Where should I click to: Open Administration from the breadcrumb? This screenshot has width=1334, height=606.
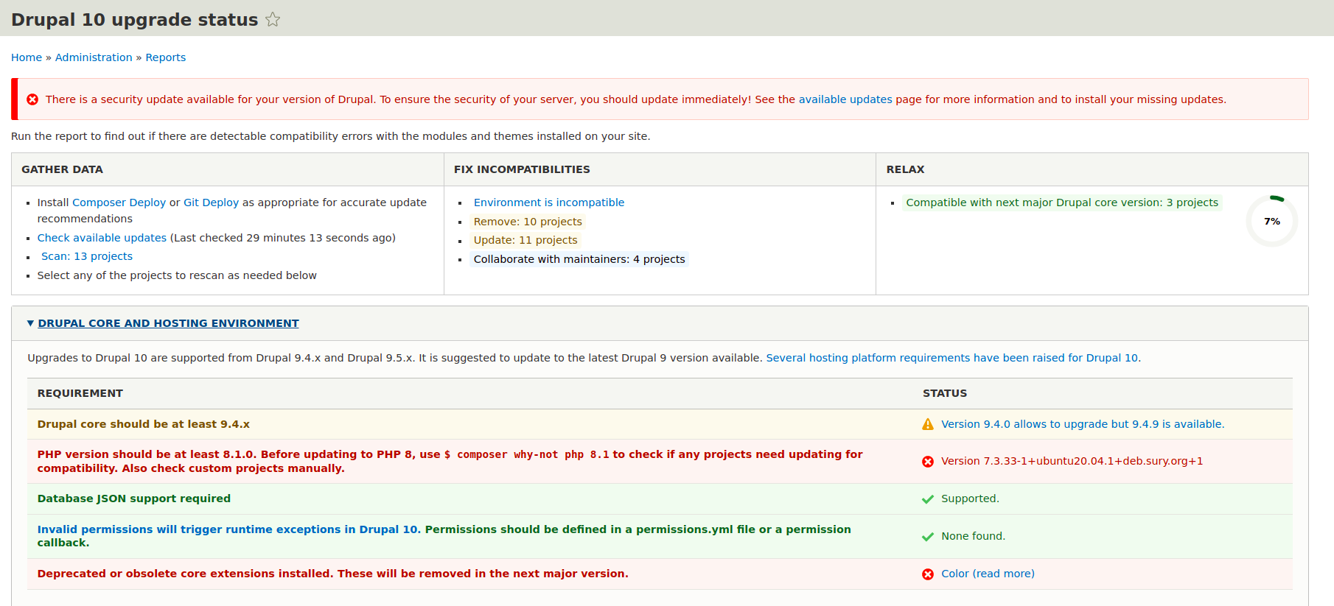click(x=94, y=57)
